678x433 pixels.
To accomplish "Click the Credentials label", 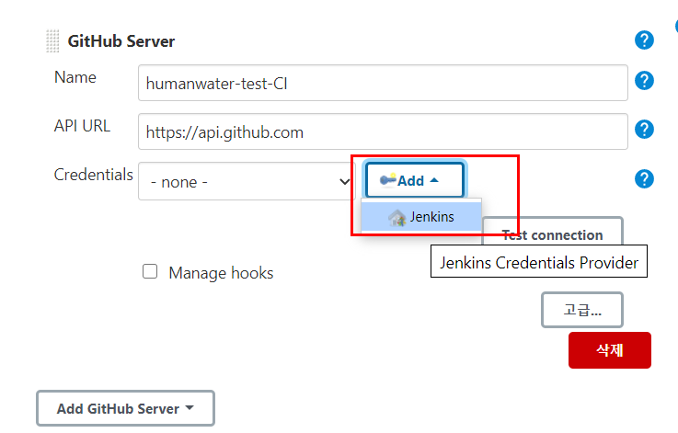I will tap(94, 175).
